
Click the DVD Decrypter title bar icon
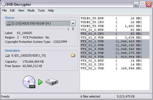[4, 4]
